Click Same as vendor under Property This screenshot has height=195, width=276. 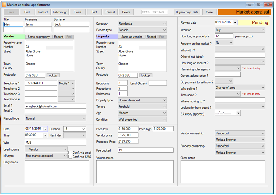[131, 37]
